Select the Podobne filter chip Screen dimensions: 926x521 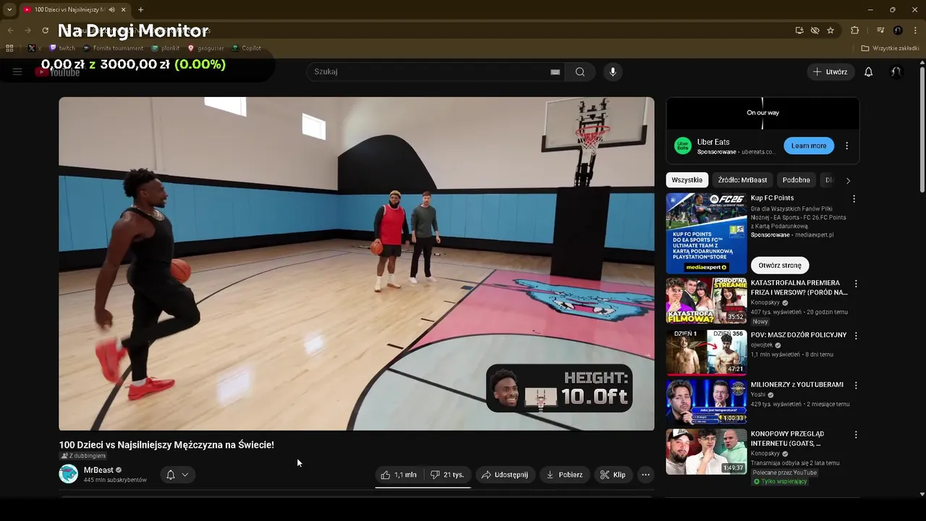pyautogui.click(x=796, y=180)
